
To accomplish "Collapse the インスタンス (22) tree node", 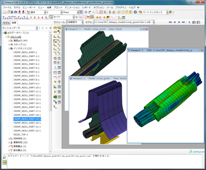I will (x=9, y=48).
